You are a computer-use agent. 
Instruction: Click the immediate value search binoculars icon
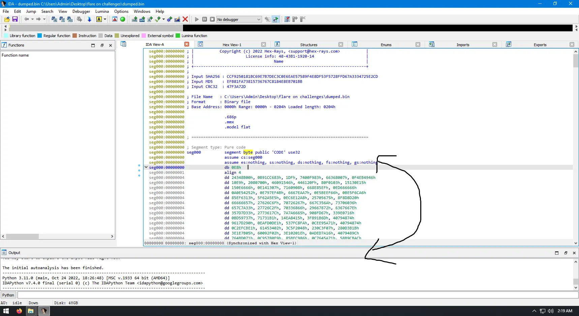click(x=70, y=19)
